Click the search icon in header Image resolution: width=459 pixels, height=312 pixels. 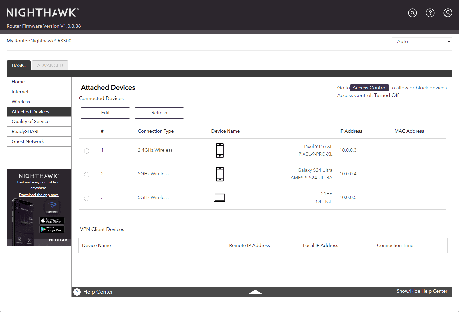click(412, 13)
